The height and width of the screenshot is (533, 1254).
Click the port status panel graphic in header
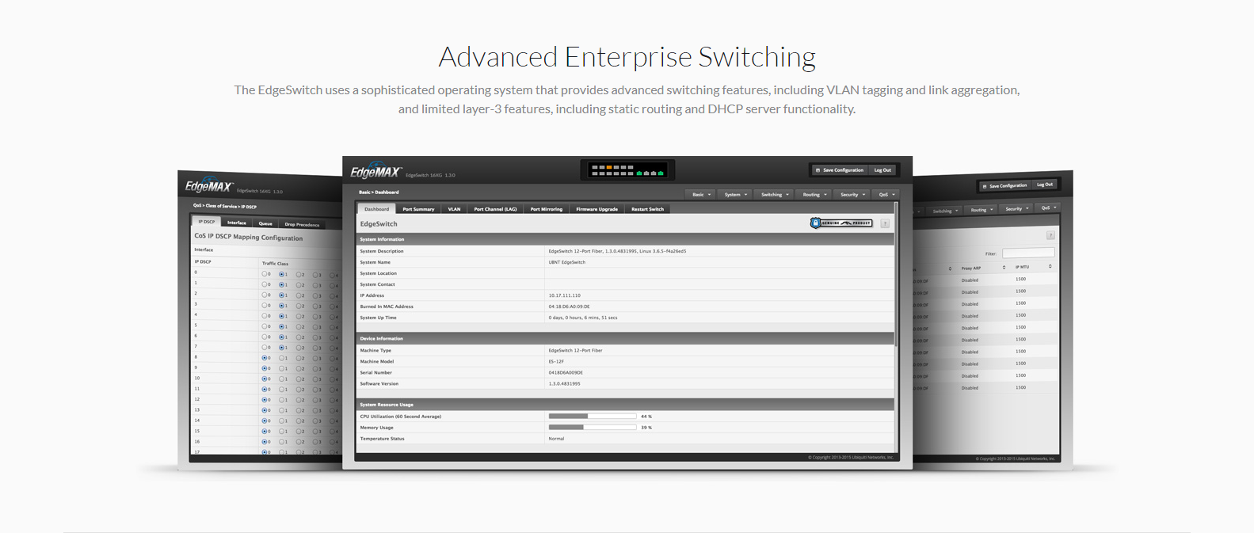coord(627,170)
